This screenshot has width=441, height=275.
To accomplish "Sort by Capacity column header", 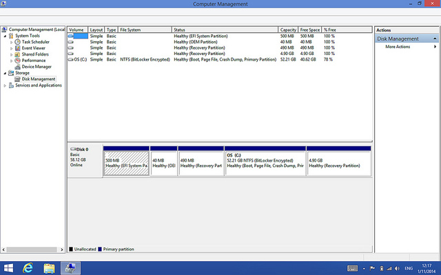I will (x=288, y=30).
